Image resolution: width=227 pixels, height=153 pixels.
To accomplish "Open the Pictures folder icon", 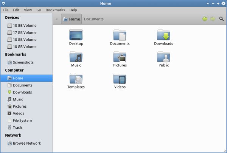I will [120, 57].
